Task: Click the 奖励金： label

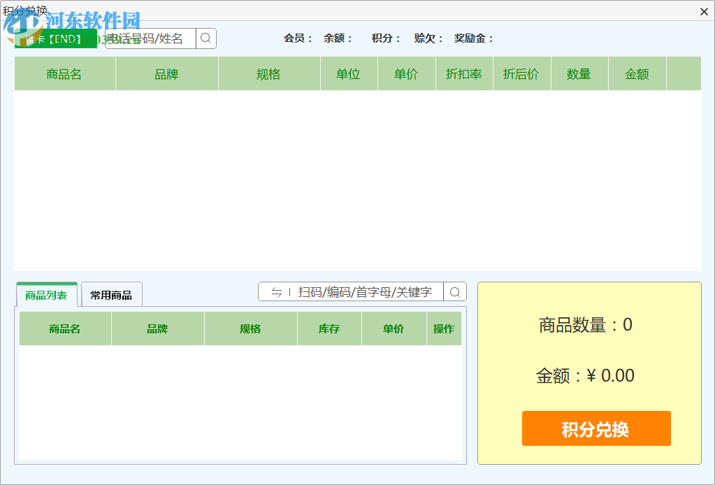Action: click(x=474, y=38)
